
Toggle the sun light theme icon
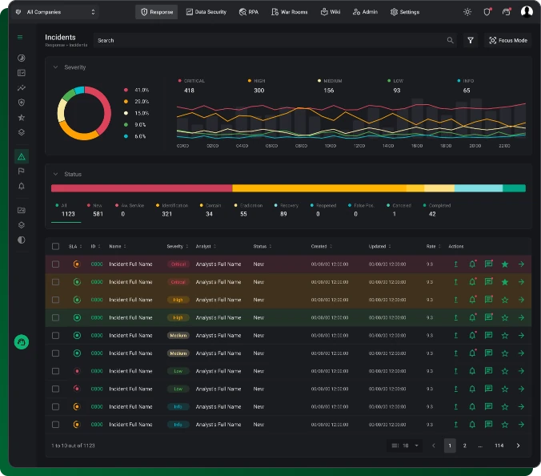[467, 12]
